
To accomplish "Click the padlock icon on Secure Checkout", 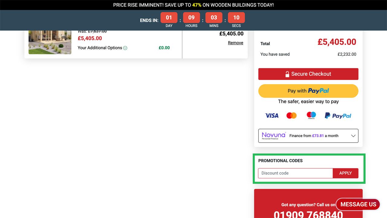I will pos(287,74).
